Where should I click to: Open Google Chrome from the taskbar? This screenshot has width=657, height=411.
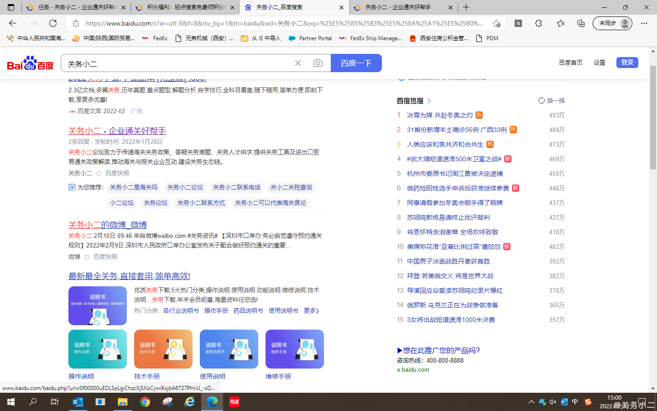tap(145, 402)
